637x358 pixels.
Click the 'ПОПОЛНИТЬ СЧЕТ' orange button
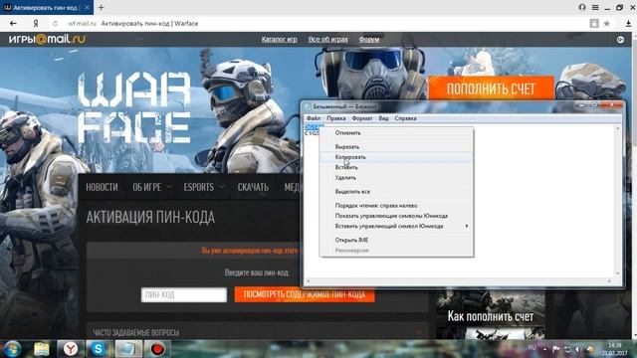[491, 89]
